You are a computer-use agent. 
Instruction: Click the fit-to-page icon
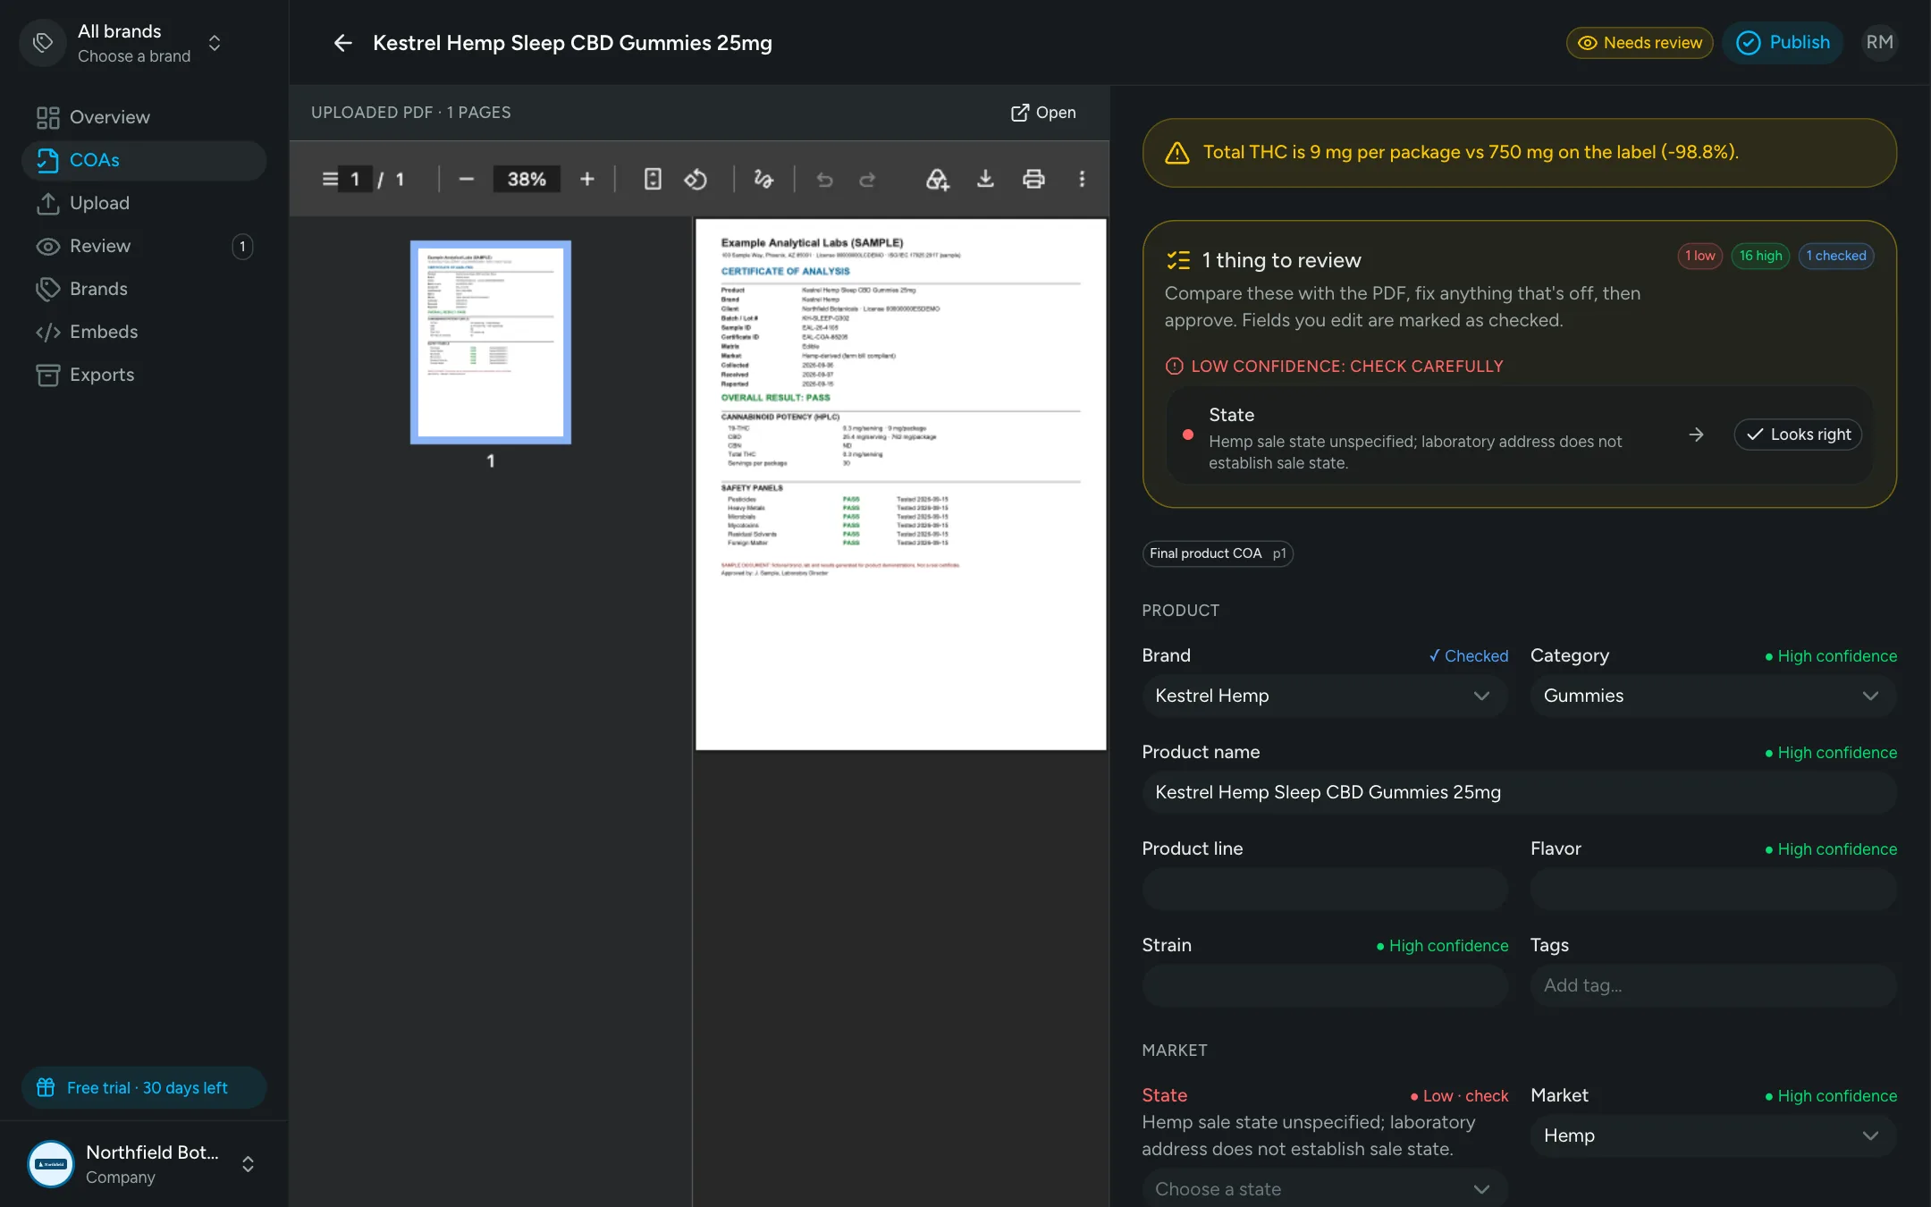point(653,179)
